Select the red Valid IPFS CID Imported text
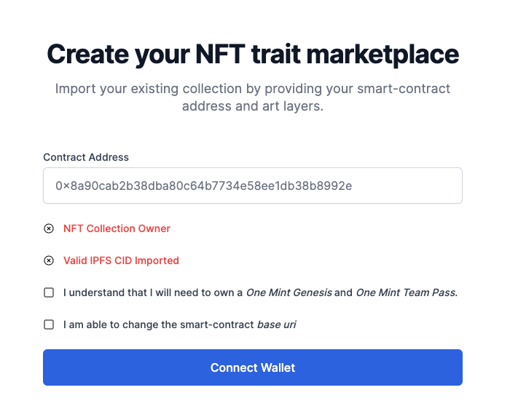This screenshot has width=510, height=414. point(121,260)
